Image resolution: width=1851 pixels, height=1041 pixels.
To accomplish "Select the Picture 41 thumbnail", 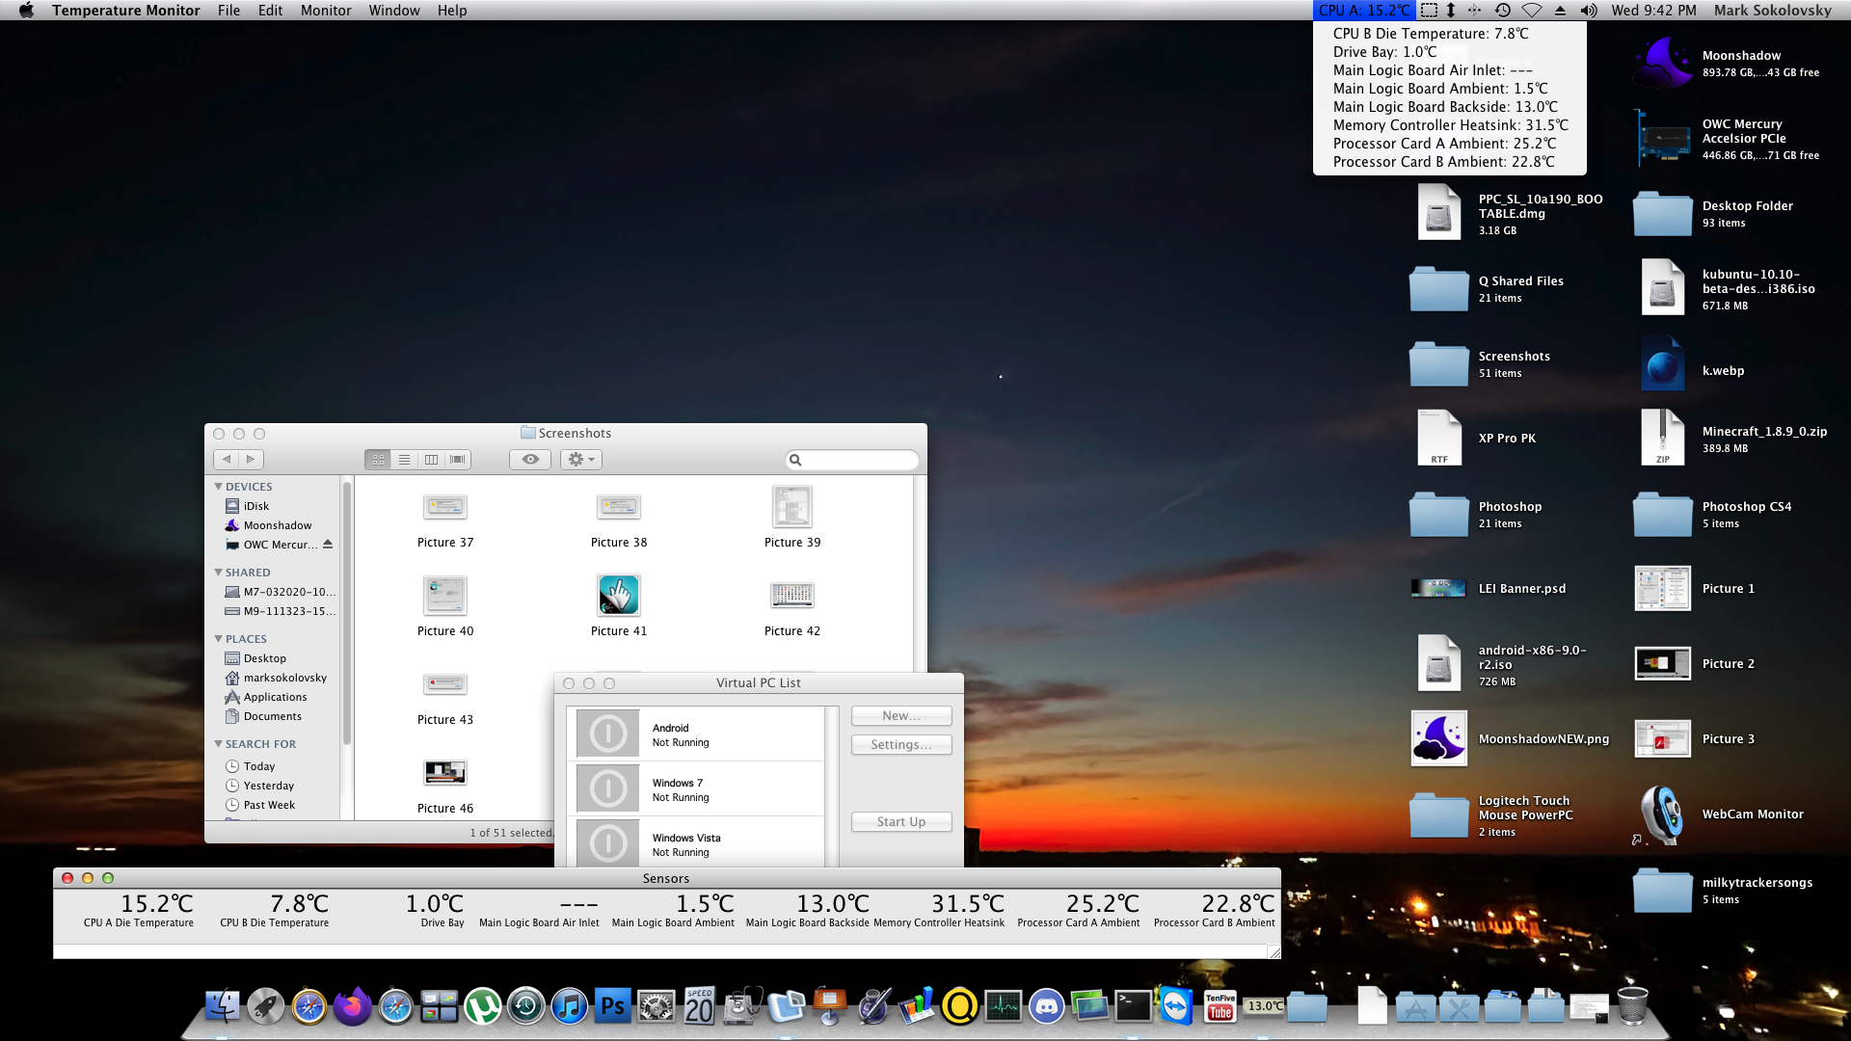I will [618, 596].
